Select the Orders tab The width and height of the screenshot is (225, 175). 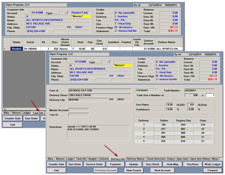pyautogui.click(x=171, y=159)
